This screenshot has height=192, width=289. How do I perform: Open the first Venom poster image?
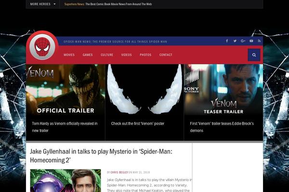click(x=144, y=90)
